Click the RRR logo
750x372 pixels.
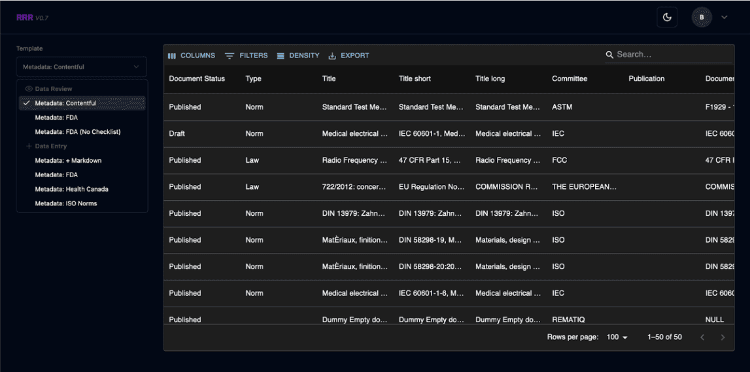click(x=24, y=18)
